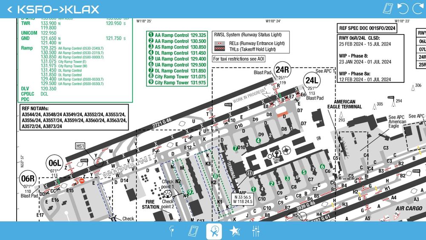This screenshot has height=240, width=426.
Task: Tap the red no-entry symbol near E15
Action: point(82,181)
